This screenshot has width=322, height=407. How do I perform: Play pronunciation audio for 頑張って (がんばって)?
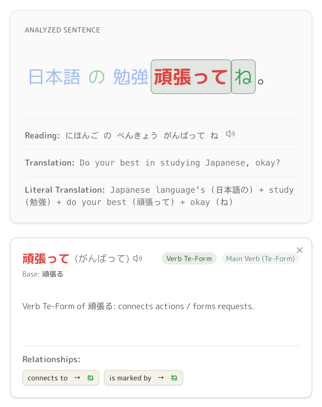pyautogui.click(x=137, y=258)
